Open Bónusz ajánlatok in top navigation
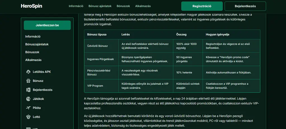Viewport: 286px width, 129px height. (100, 6)
